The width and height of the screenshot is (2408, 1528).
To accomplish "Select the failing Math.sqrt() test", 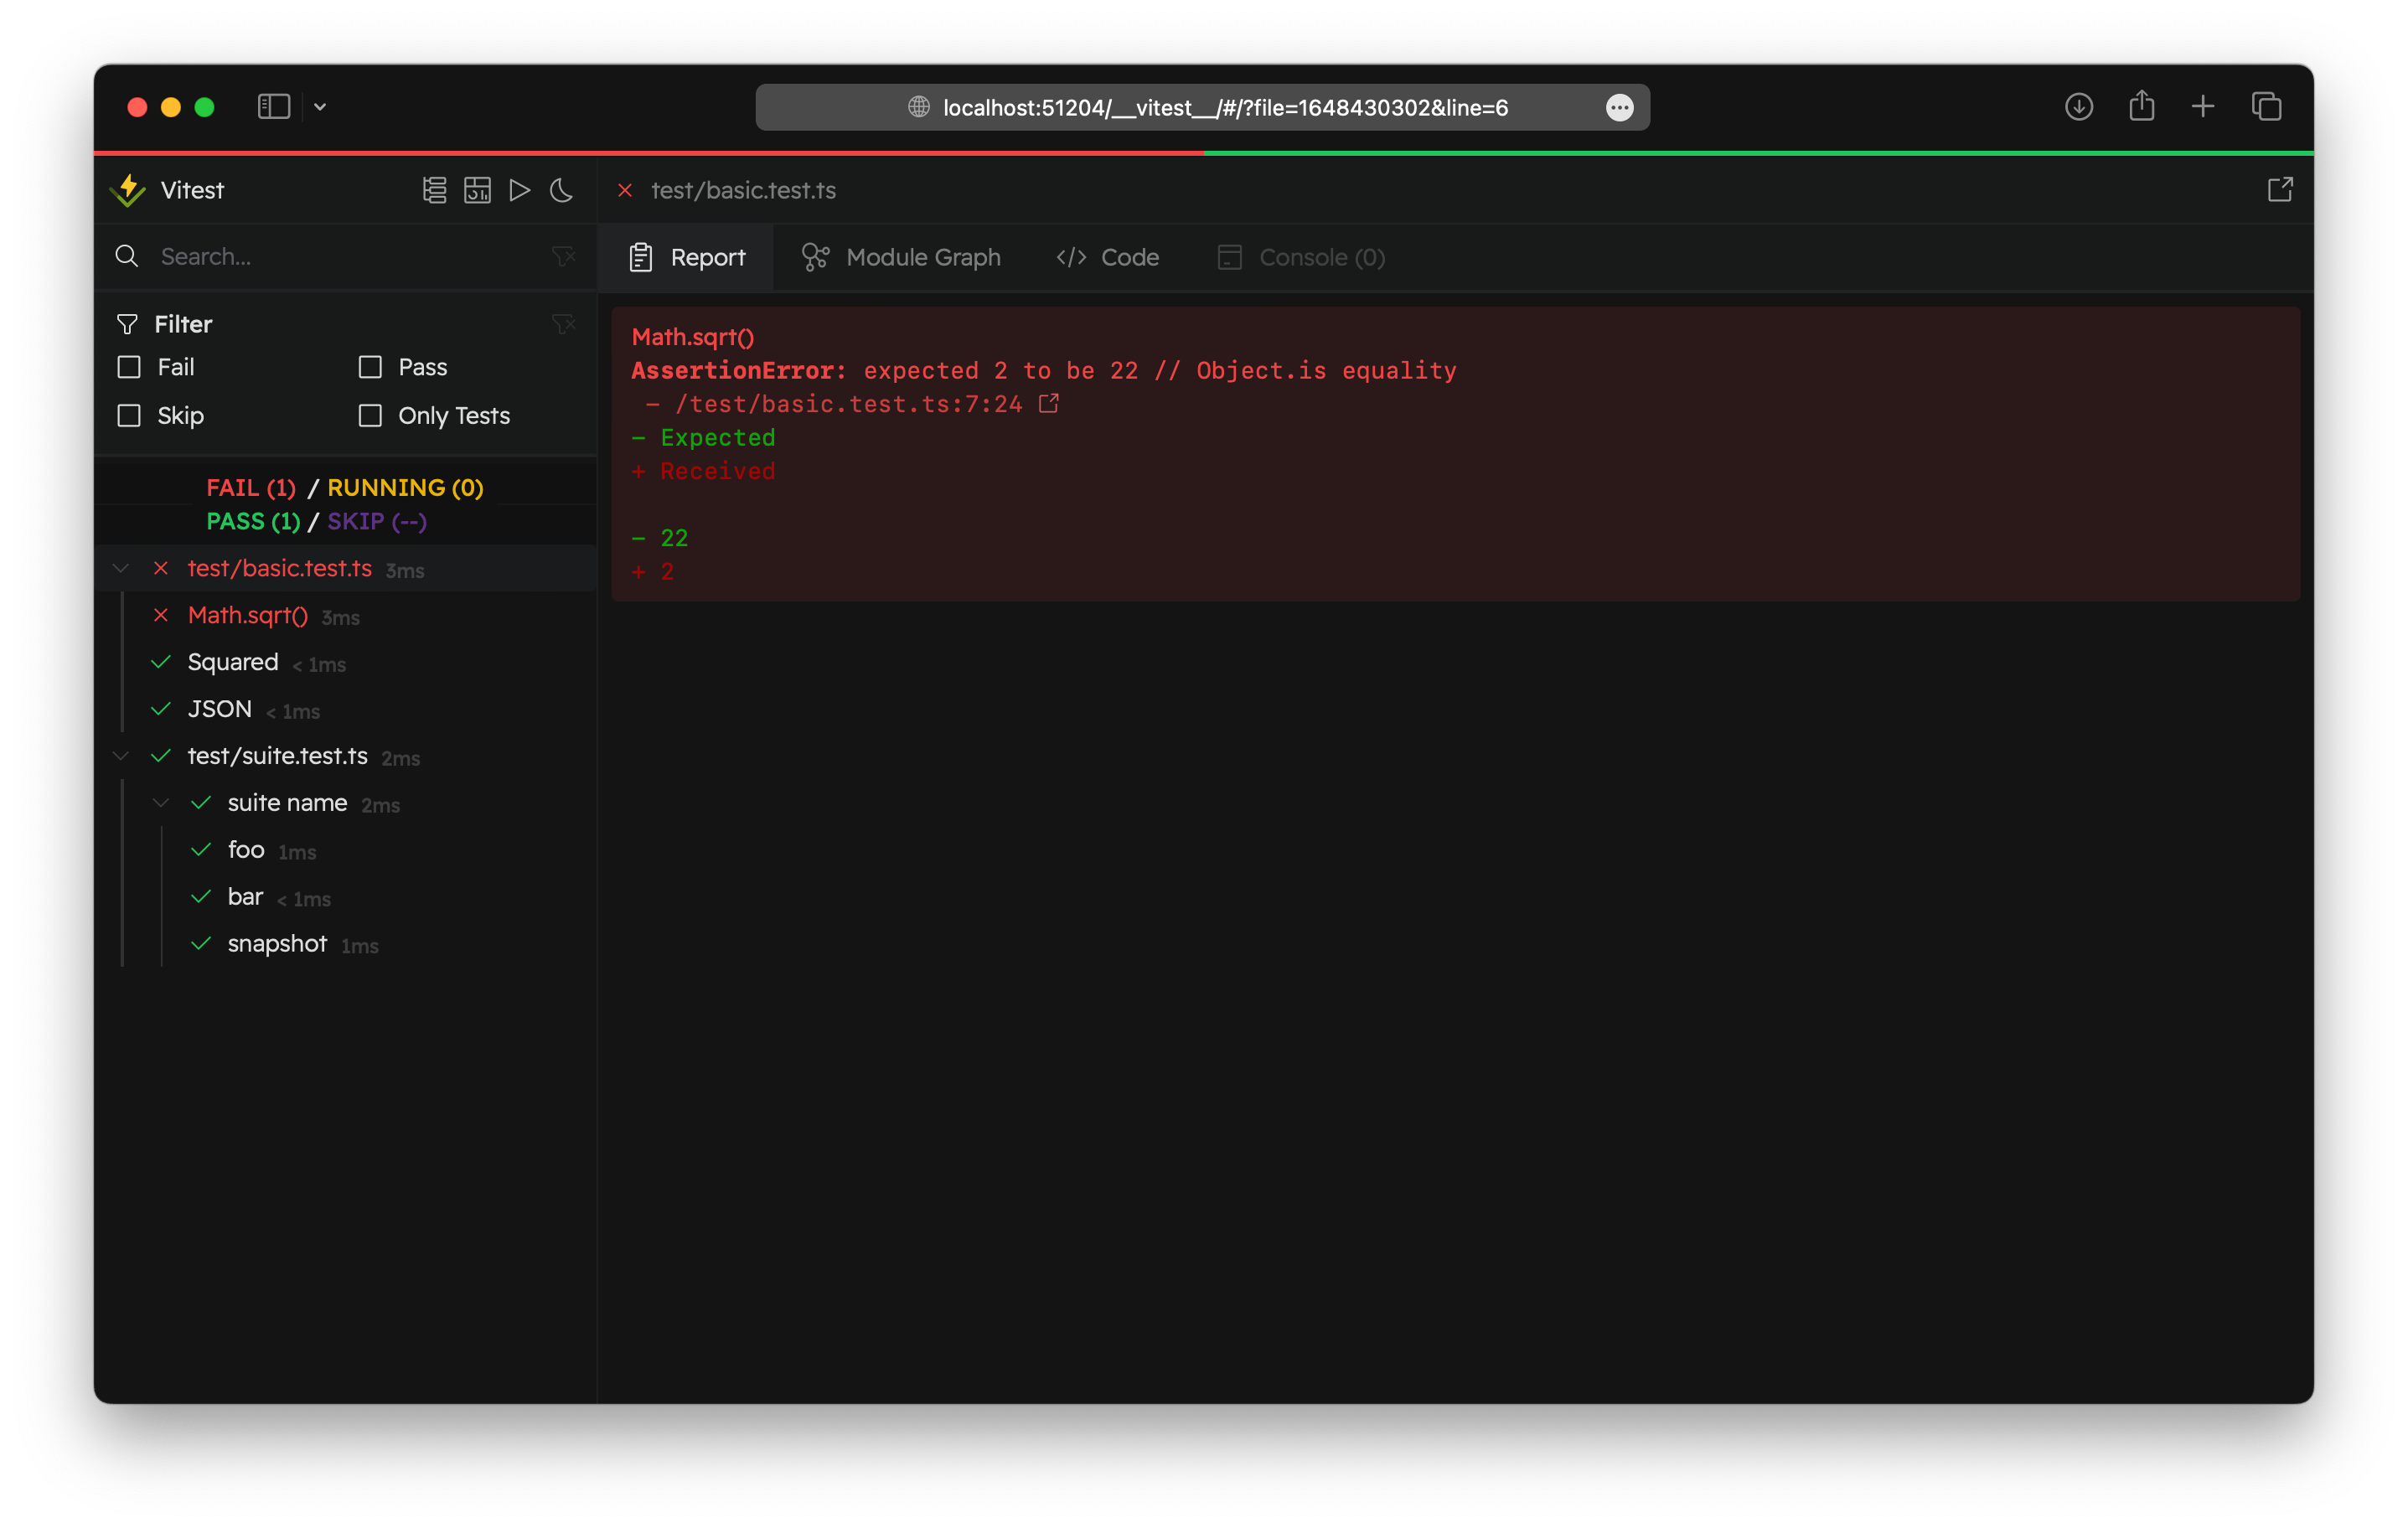I will 247,615.
